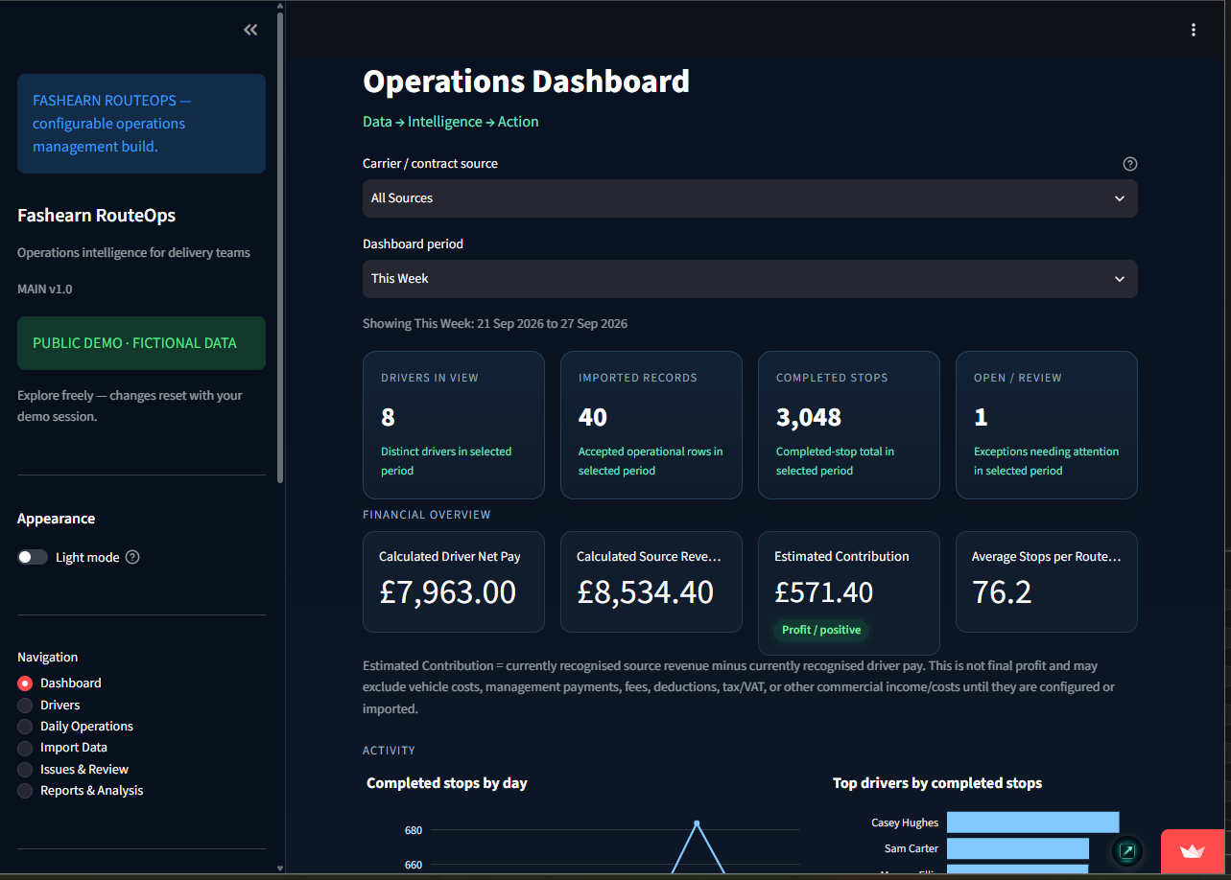This screenshot has height=880, width=1231.
Task: Click the date range text Showing This Week
Action: click(495, 324)
